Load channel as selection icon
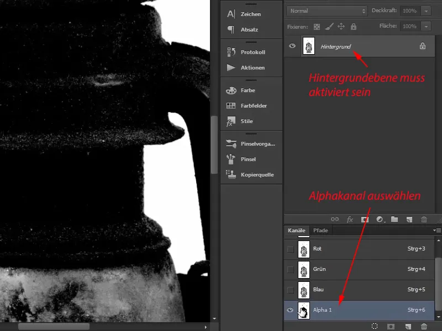 [x=375, y=326]
